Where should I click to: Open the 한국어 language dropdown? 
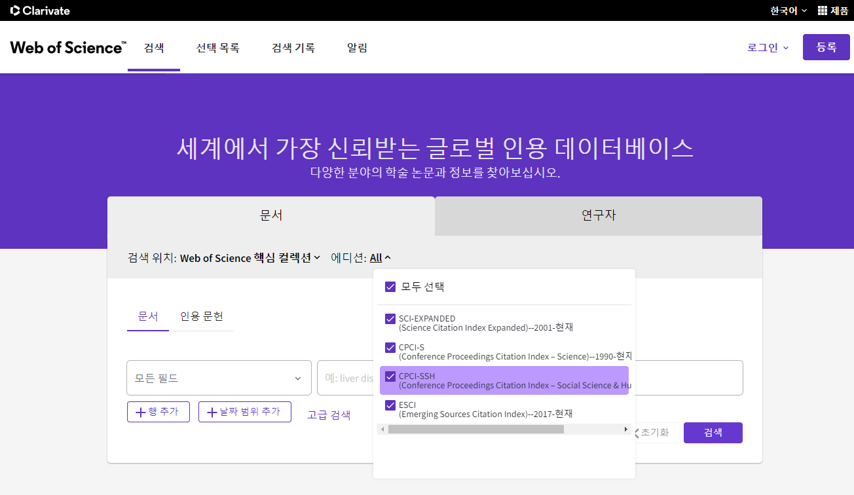tap(789, 10)
